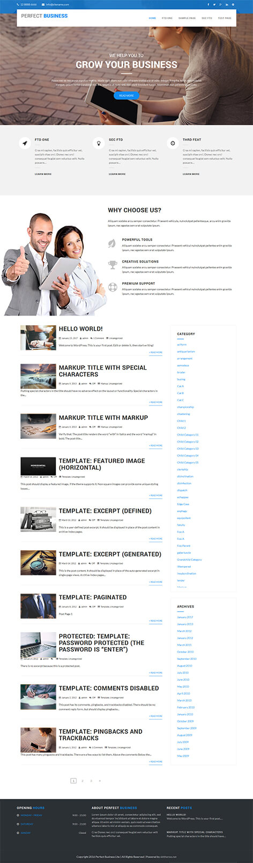Image resolution: width=253 pixels, height=863 pixels.
Task: Click the Perfect Business site logo
Action: click(44, 16)
